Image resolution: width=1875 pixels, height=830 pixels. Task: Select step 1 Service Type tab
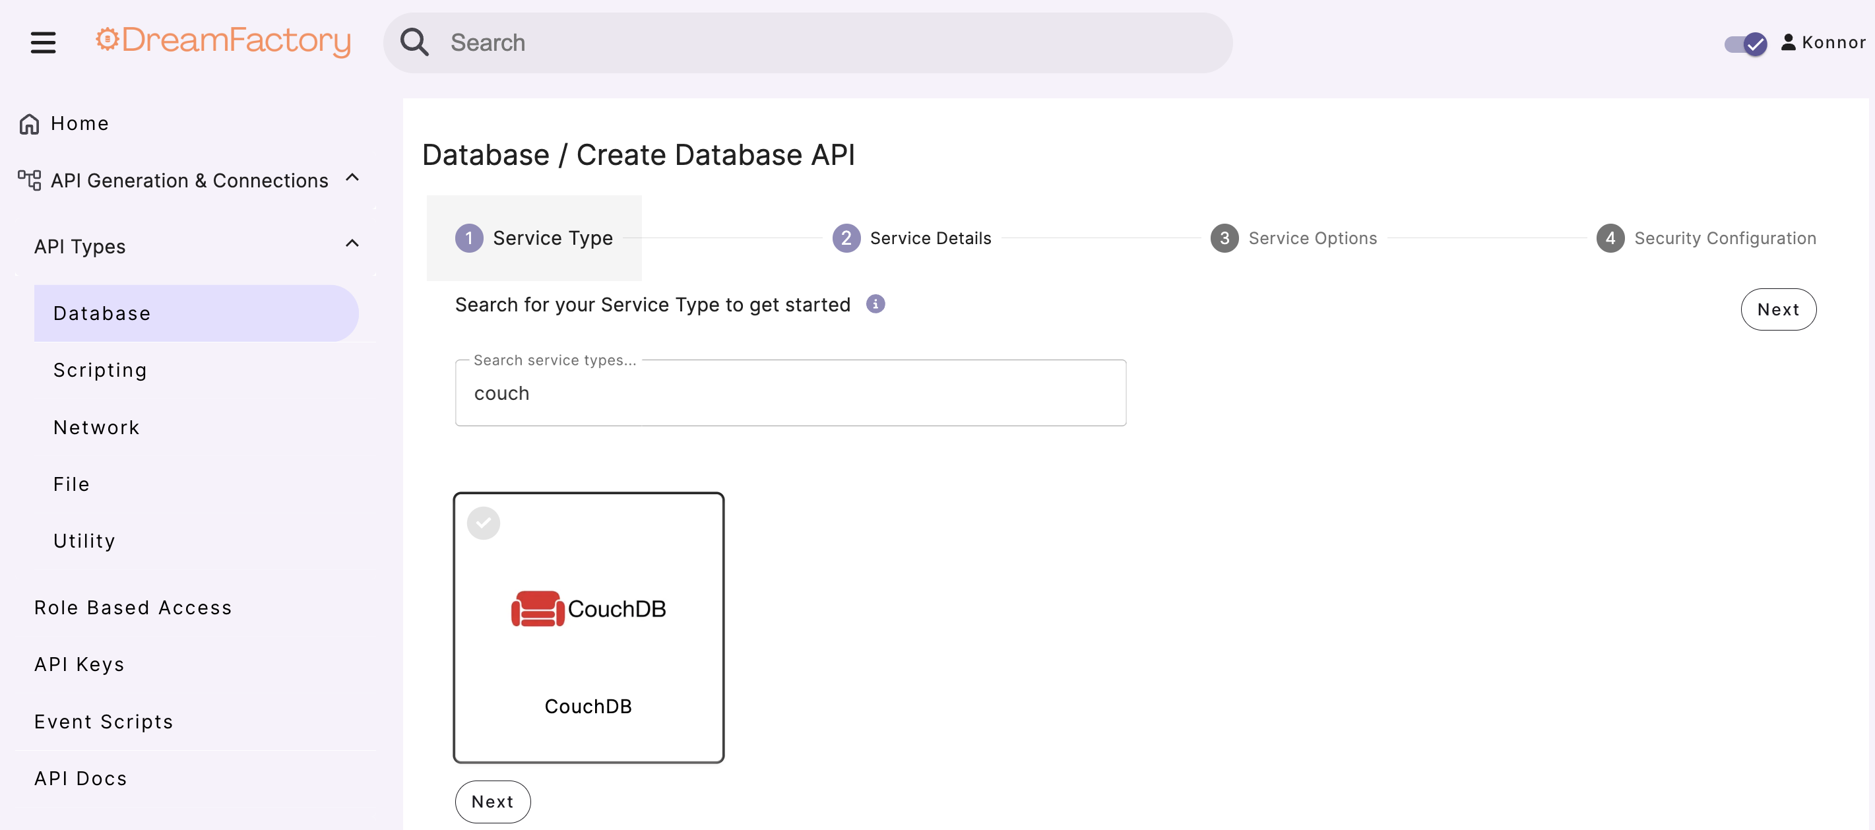click(534, 238)
